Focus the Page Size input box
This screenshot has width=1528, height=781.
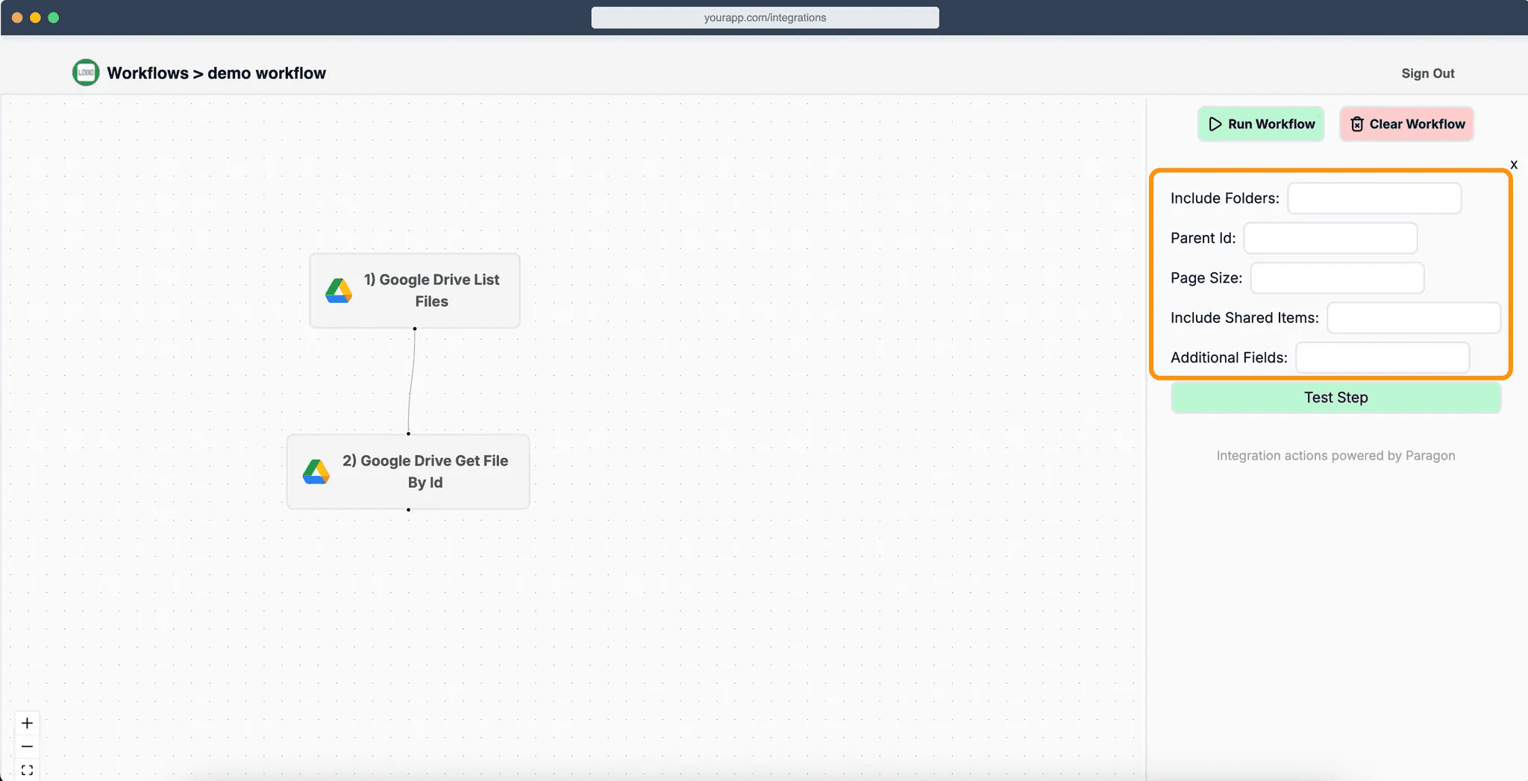click(x=1337, y=278)
